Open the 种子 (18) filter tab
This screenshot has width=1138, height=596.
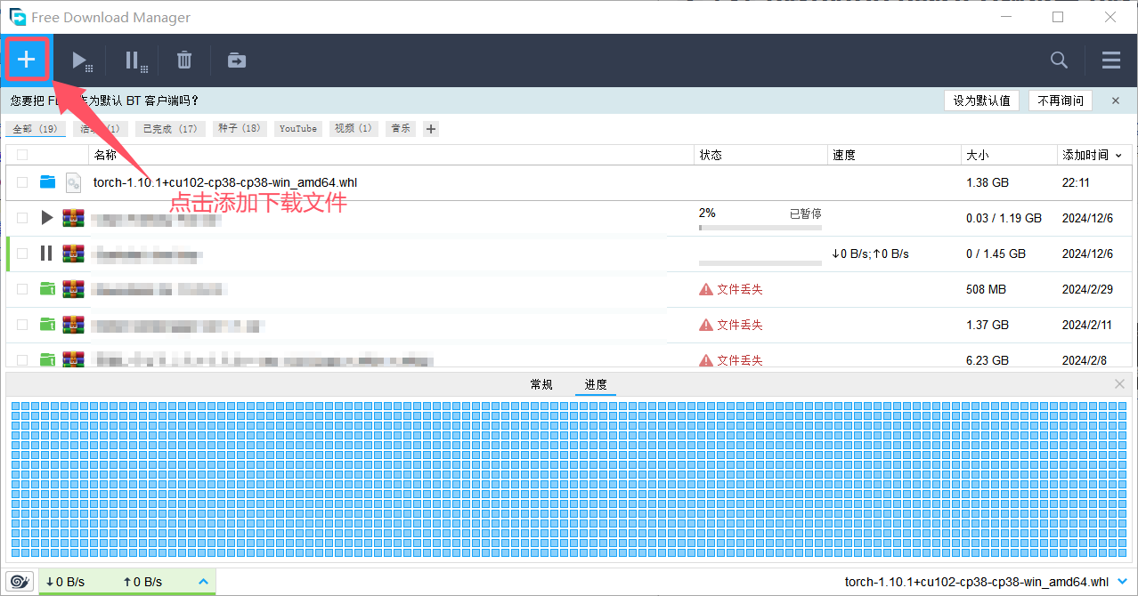(239, 128)
